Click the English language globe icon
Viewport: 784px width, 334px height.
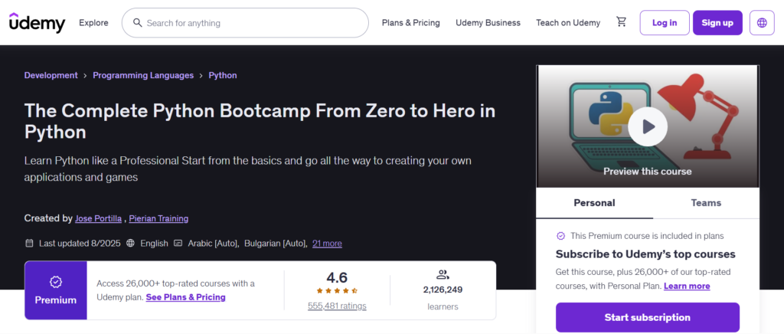click(130, 244)
